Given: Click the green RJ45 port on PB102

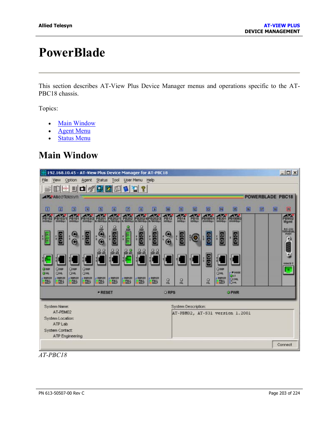Looking at the screenshot, I should (x=47, y=259).
